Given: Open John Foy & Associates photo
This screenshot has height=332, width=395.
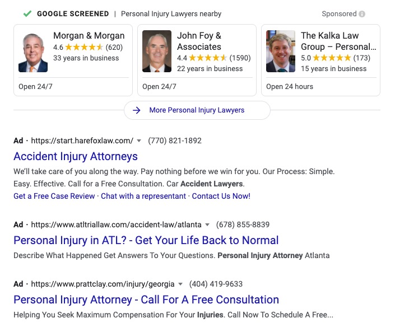Looking at the screenshot, I should pyautogui.click(x=157, y=52).
